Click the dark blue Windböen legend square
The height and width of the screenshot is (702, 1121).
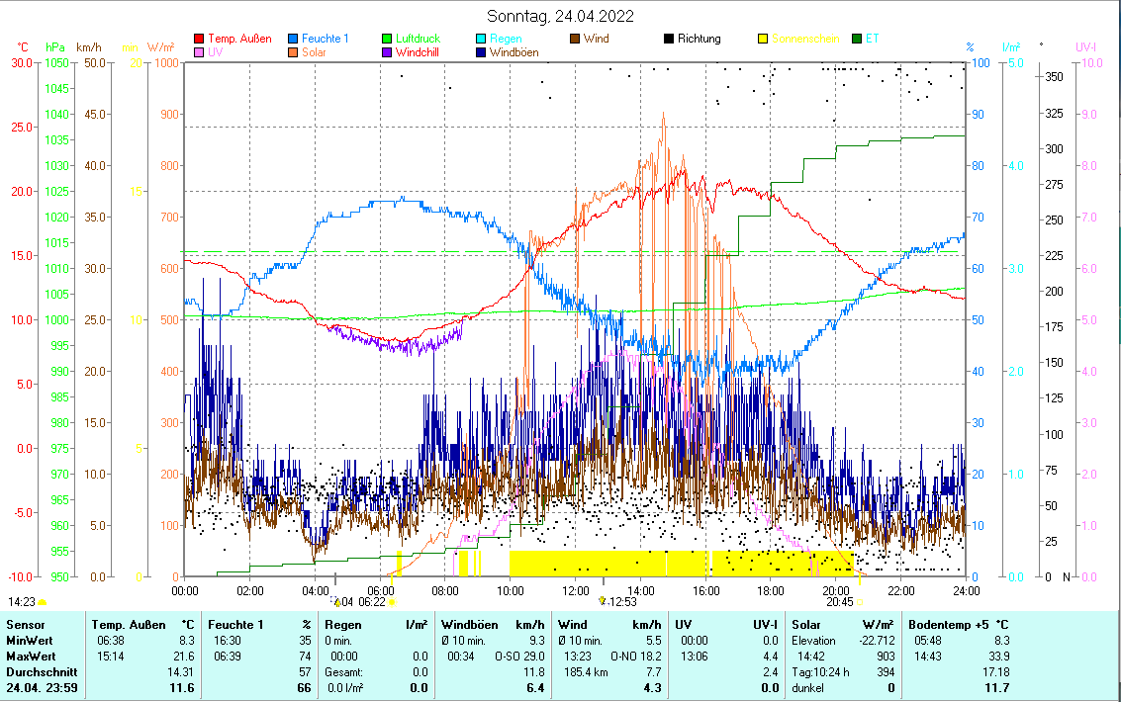pyautogui.click(x=482, y=52)
